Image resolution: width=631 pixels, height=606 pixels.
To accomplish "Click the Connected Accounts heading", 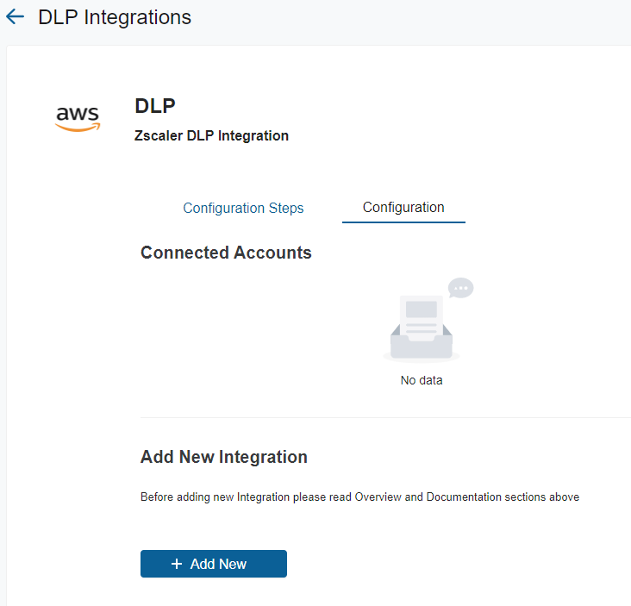I will (226, 253).
